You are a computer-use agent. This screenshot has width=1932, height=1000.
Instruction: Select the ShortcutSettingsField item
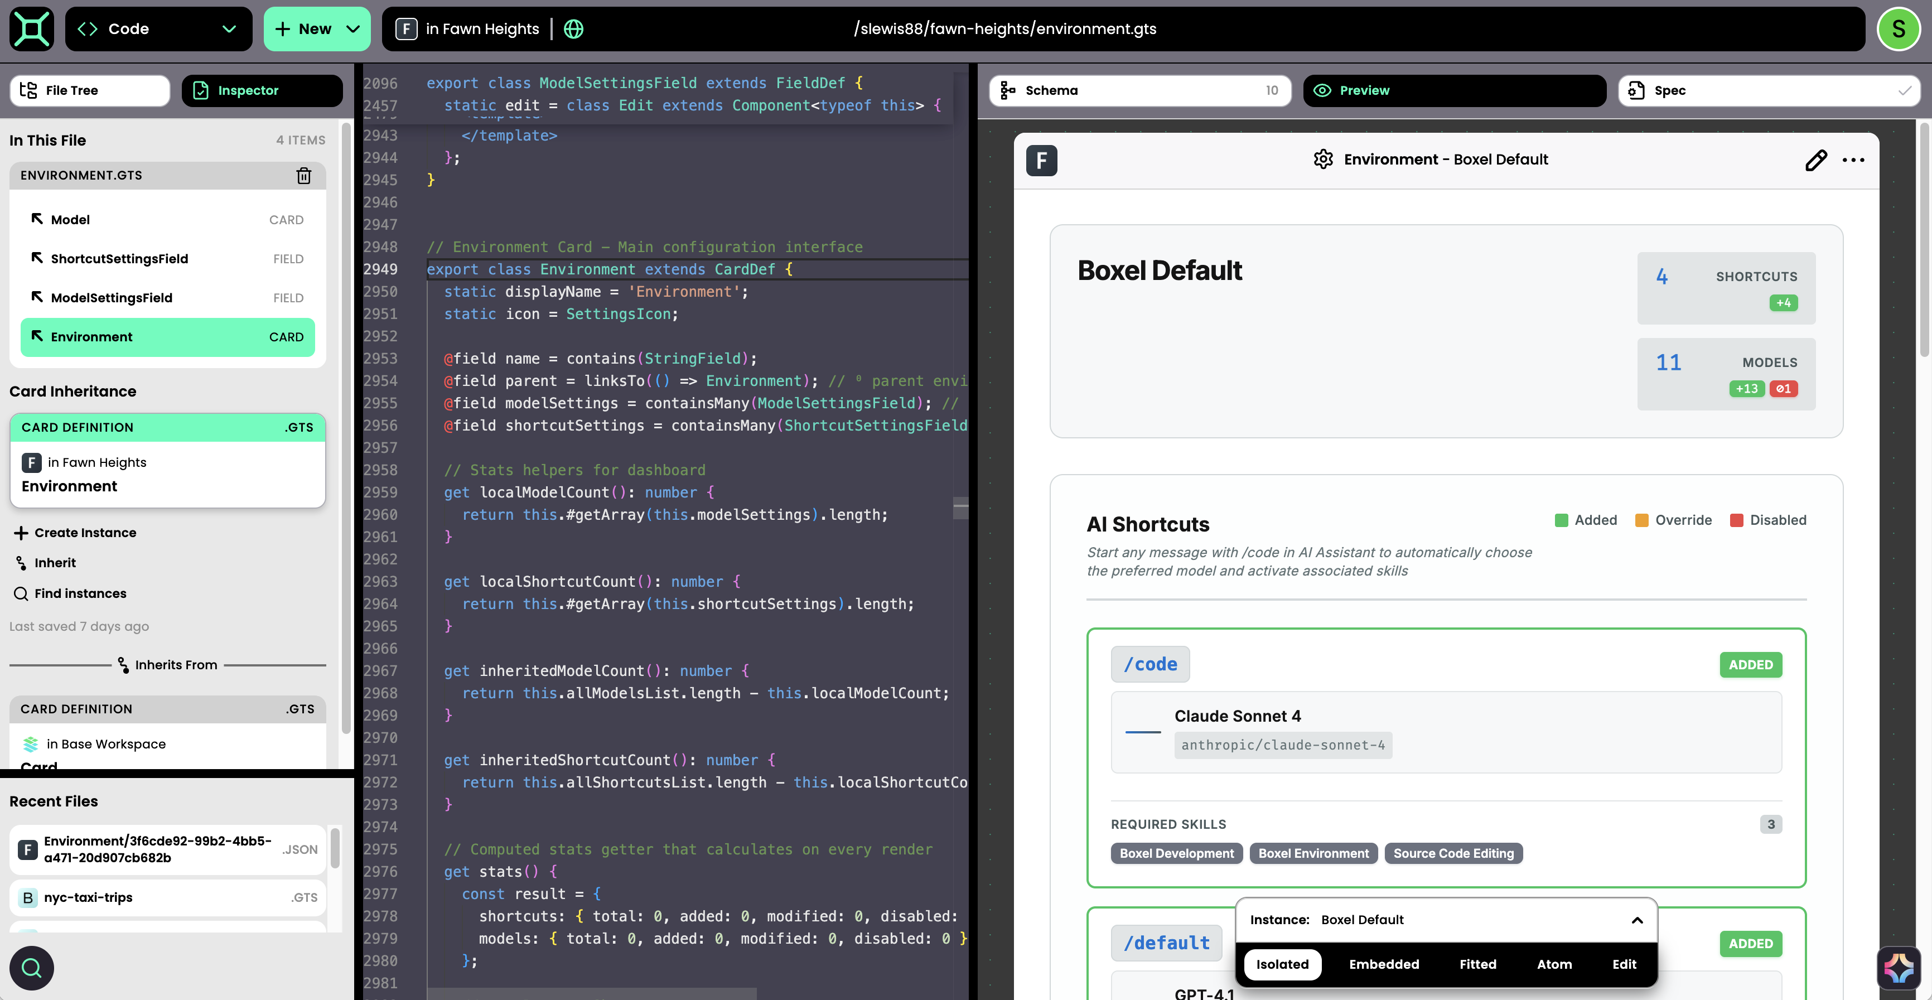(167, 259)
